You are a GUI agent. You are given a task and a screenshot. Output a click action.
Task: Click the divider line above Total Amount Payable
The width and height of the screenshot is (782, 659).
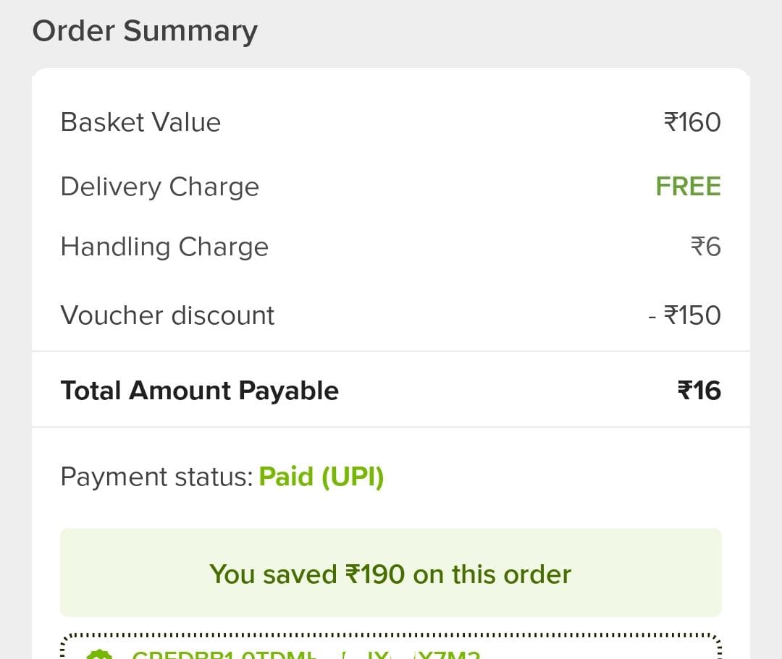pyautogui.click(x=390, y=352)
